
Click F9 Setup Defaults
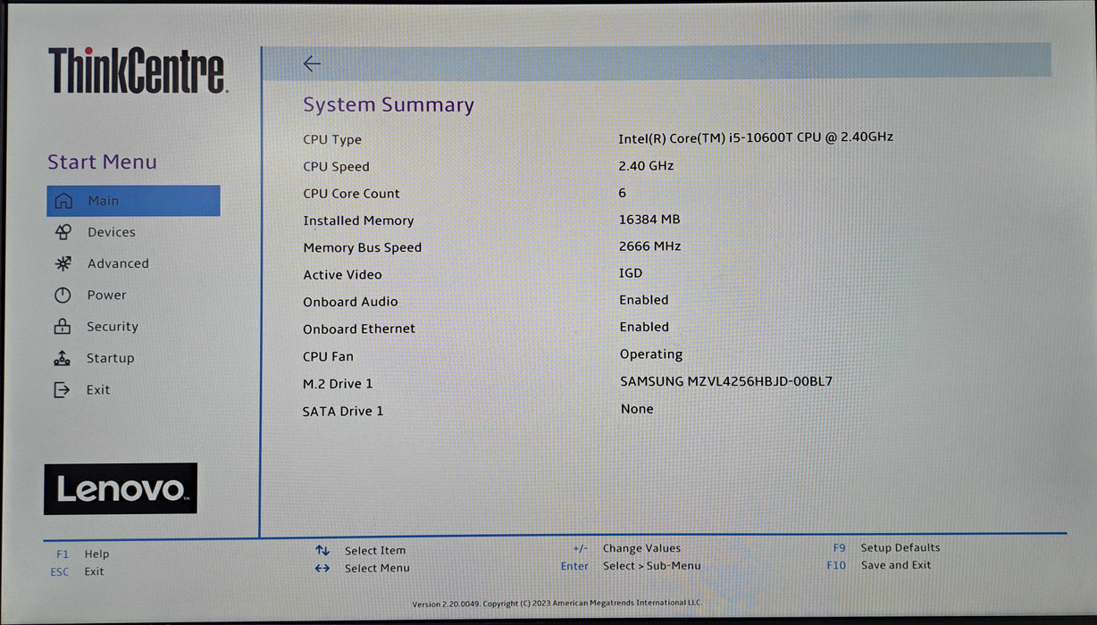886,548
